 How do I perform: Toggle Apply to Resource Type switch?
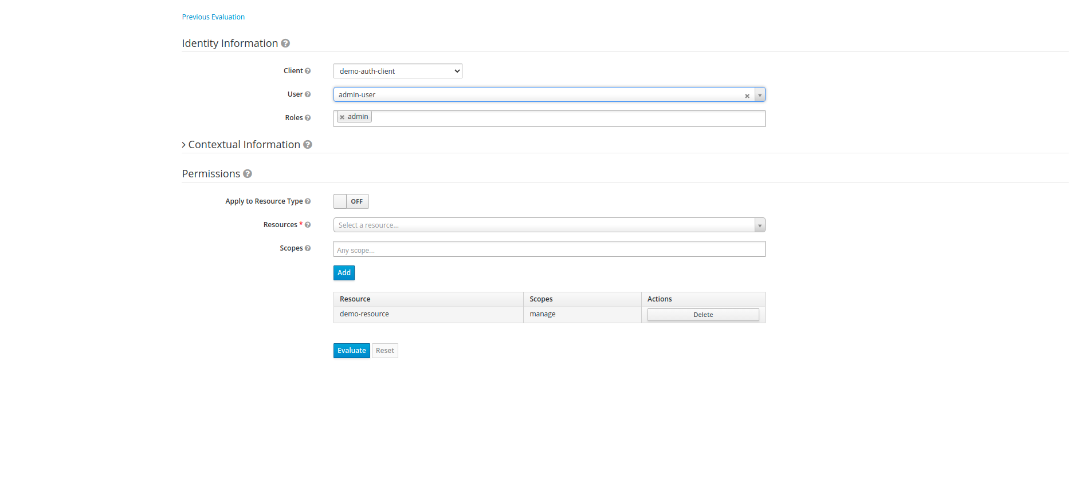(351, 201)
